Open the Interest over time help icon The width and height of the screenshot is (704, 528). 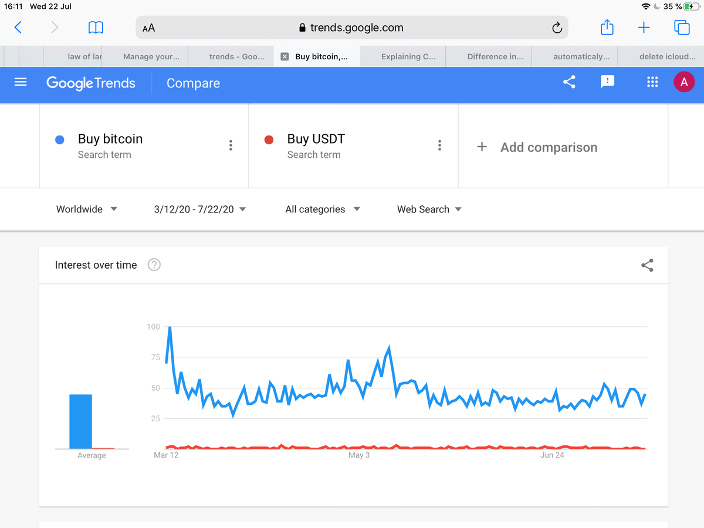pyautogui.click(x=154, y=265)
